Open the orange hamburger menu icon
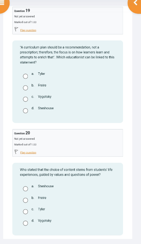The image size is (141, 244). pyautogui.click(x=2, y=2)
